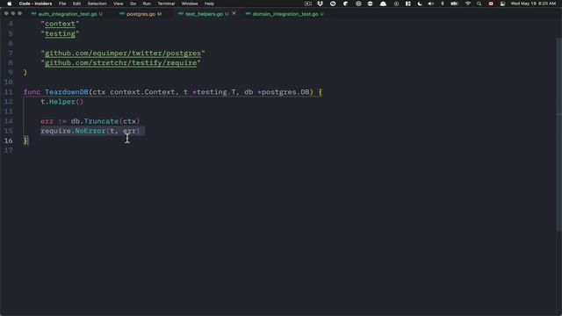
Task: Open the File menu
Action: click(x=62, y=4)
